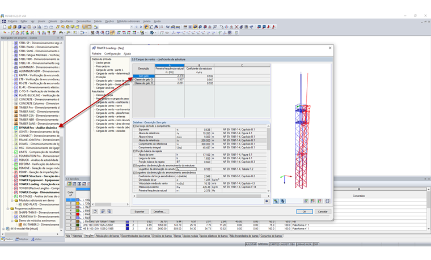Collapse 'Ao longo de todo o comprimento' group
Image resolution: width=431 pixels, height=260 pixels.
click(134, 126)
